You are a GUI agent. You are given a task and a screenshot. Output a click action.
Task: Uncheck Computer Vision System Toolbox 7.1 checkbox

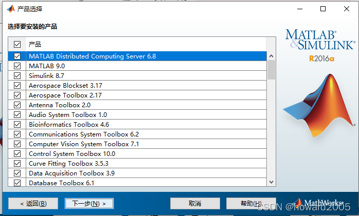(x=17, y=144)
